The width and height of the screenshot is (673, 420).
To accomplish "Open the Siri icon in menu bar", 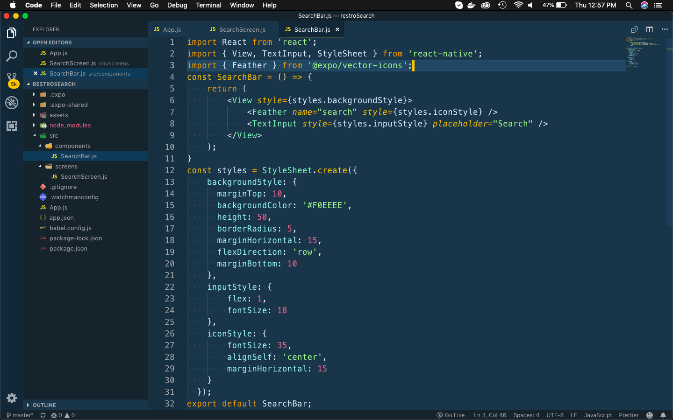I will point(644,5).
